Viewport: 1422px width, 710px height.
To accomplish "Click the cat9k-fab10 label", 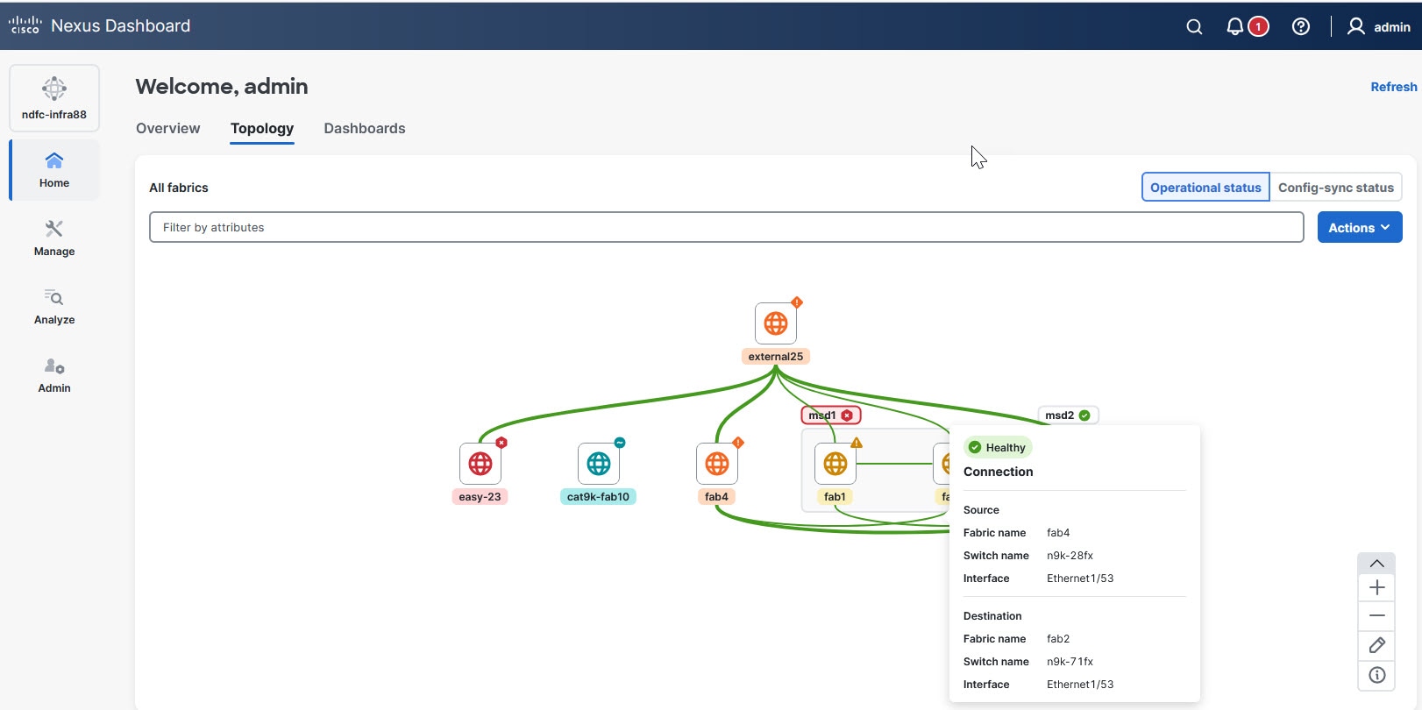I will [x=598, y=497].
